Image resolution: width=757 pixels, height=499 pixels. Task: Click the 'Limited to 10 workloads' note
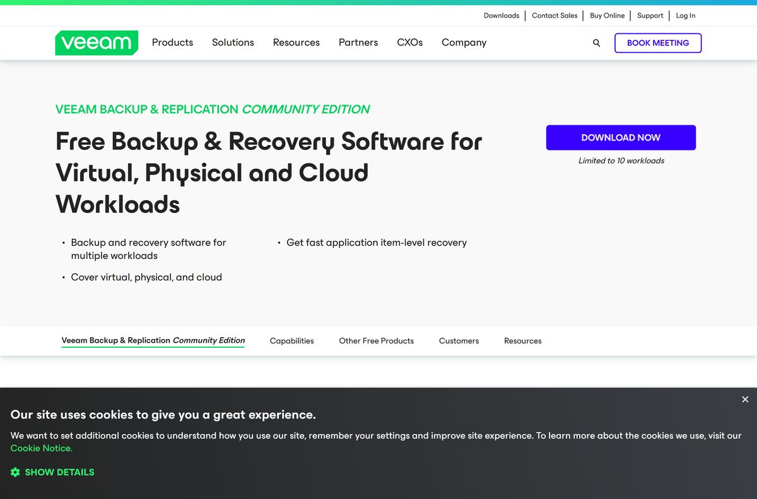(621, 161)
